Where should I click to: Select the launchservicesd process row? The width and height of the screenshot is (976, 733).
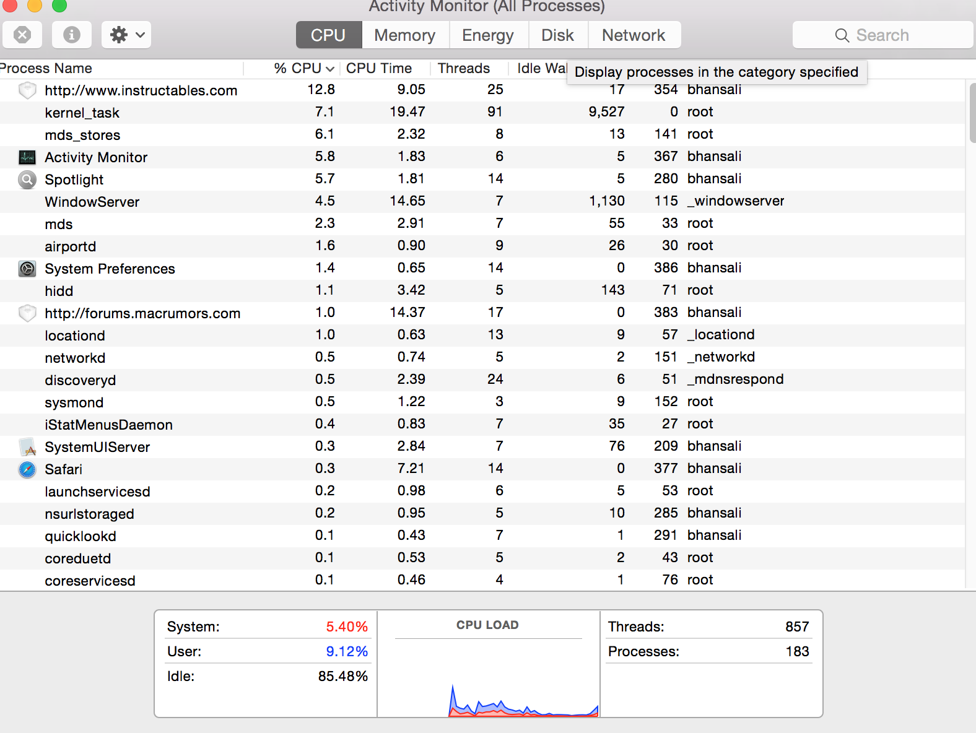tap(482, 492)
